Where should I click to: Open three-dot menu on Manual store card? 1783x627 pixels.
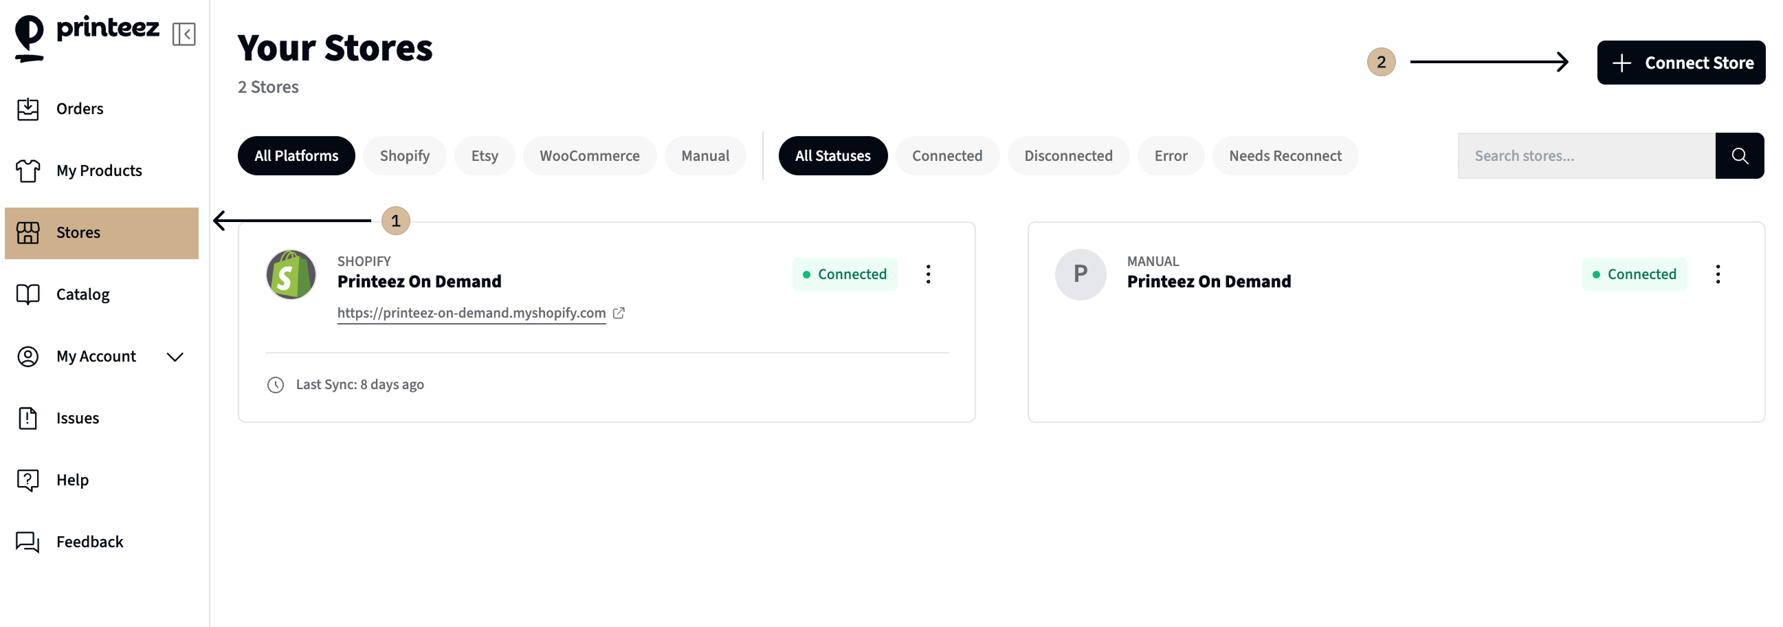pyautogui.click(x=1717, y=275)
